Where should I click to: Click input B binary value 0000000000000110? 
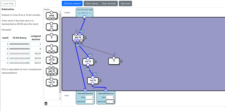(106, 94)
